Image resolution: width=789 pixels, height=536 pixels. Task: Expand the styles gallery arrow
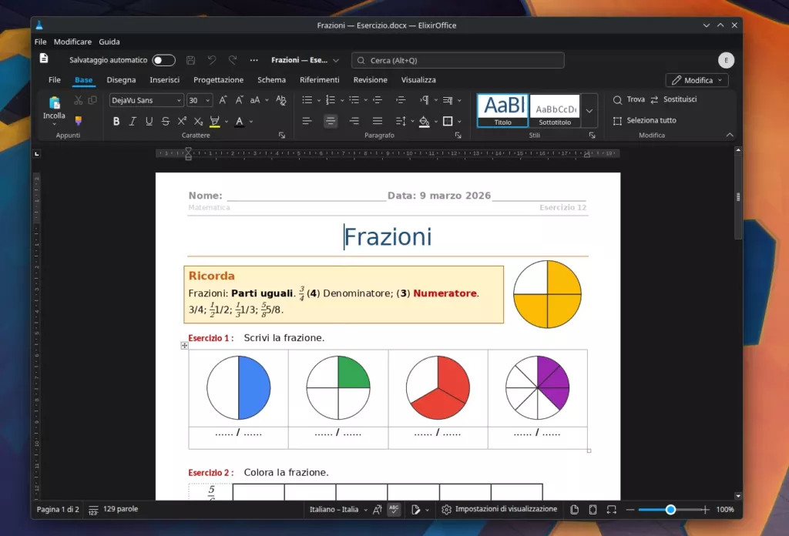click(589, 111)
